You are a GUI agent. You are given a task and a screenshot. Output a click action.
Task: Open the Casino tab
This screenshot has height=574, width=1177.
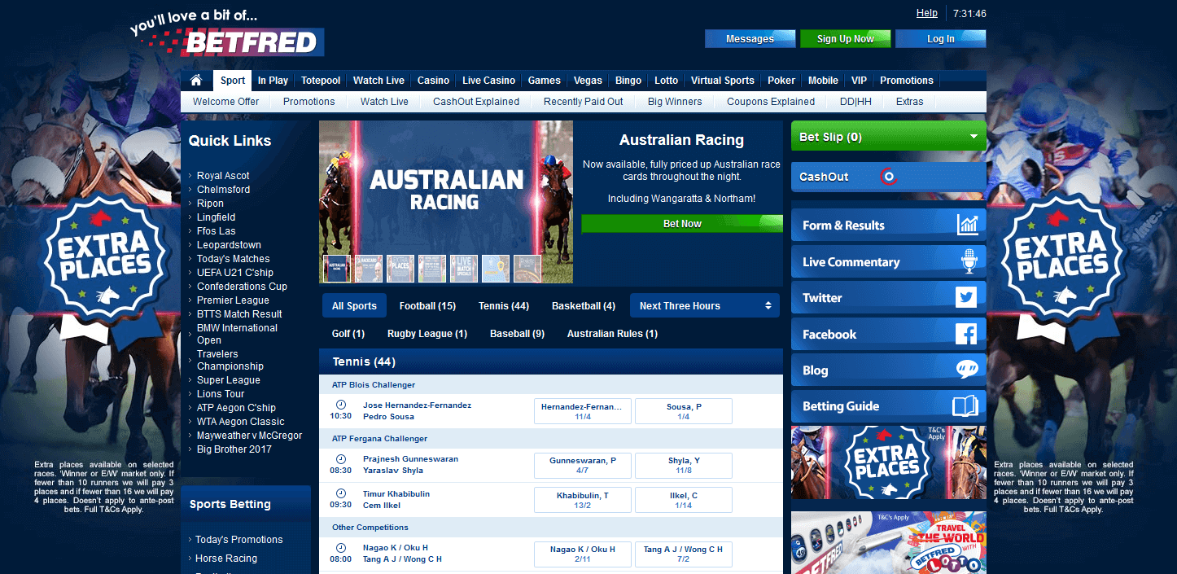pos(433,81)
